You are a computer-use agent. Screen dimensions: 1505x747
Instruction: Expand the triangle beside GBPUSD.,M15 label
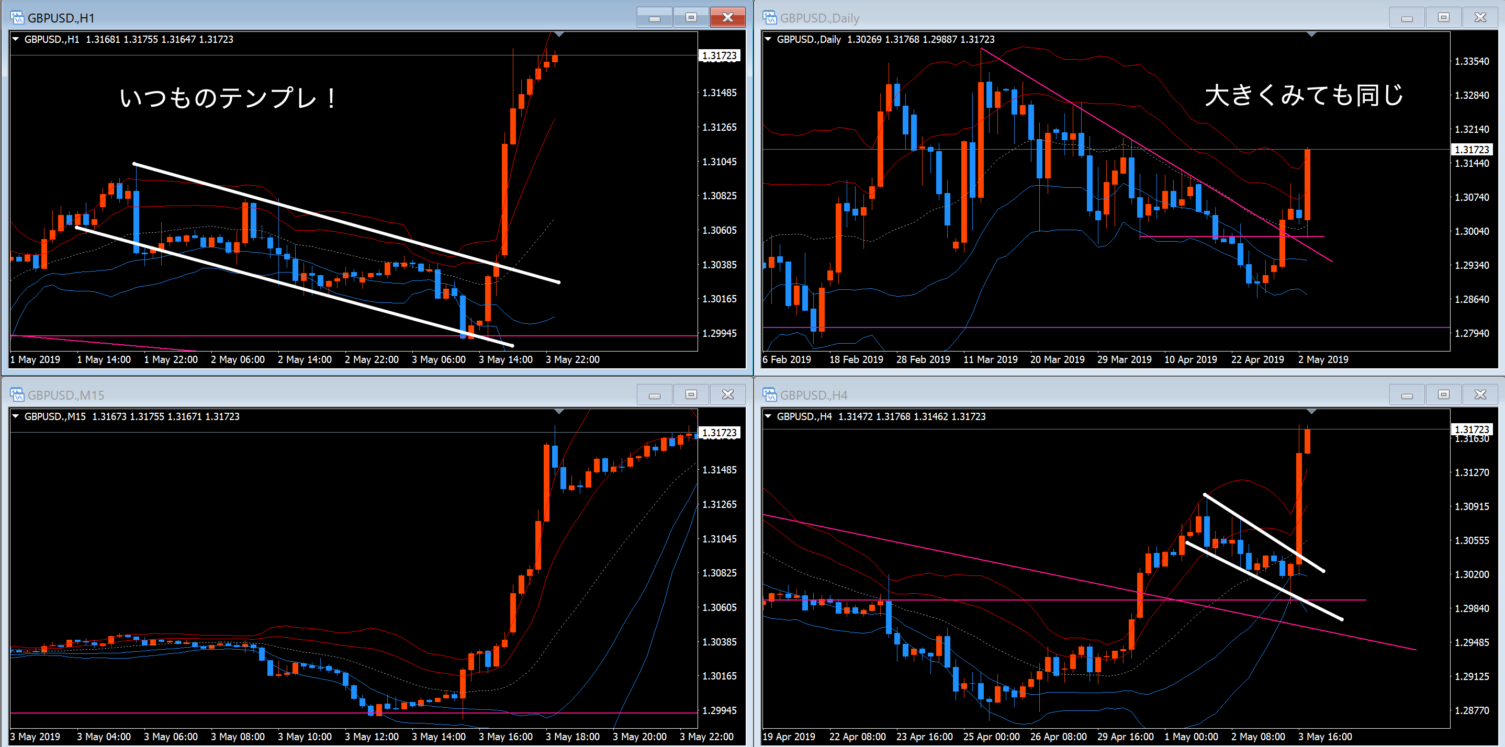(x=16, y=416)
